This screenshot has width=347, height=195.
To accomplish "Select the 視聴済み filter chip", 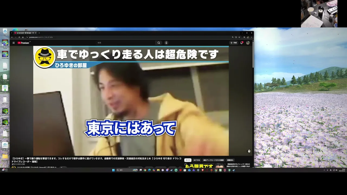I will [230, 160].
